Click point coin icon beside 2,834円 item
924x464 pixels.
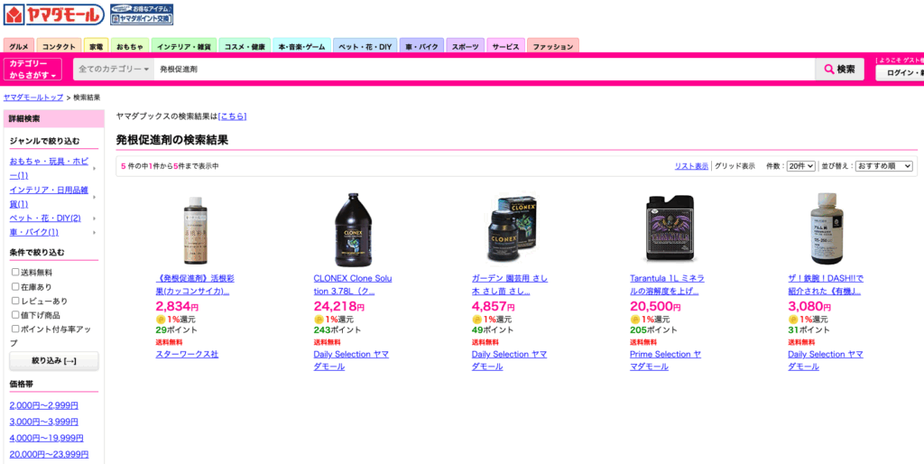(161, 319)
